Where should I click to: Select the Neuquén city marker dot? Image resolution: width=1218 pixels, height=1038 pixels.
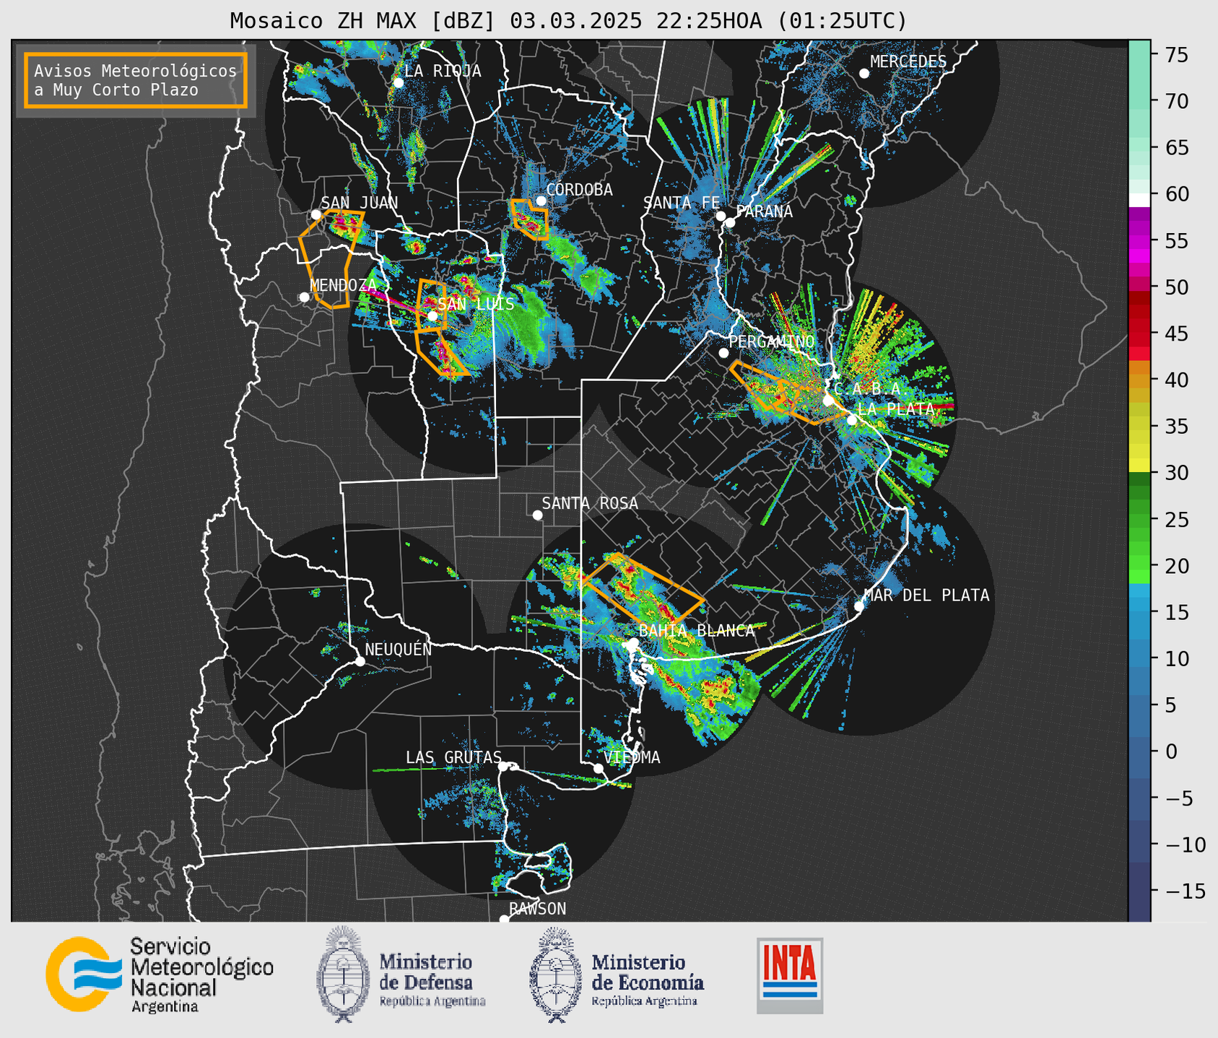pos(360,661)
